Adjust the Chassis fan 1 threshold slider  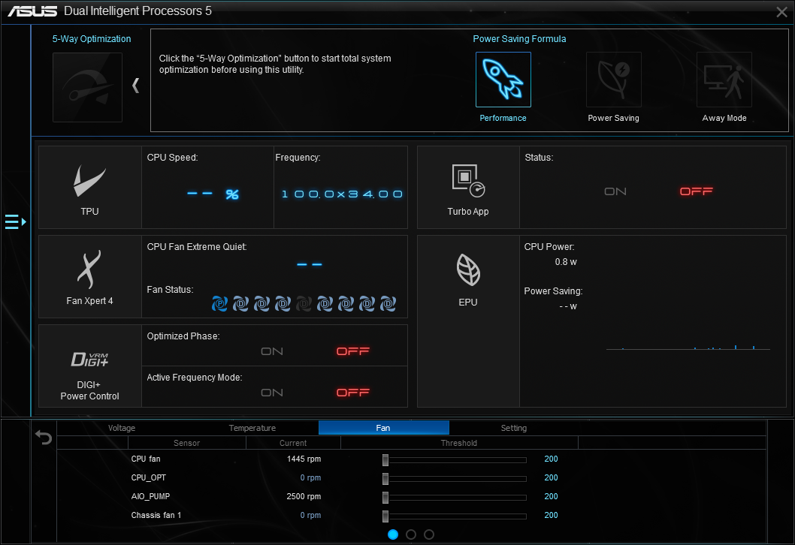pyautogui.click(x=385, y=516)
